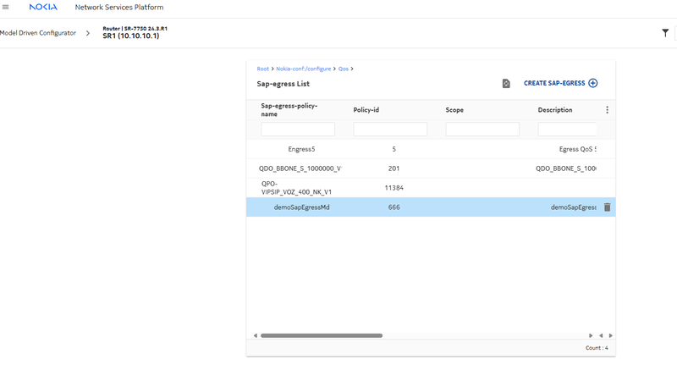Click the CREATE SAP-EGRESS button
This screenshot has width=677, height=370.
coord(554,84)
